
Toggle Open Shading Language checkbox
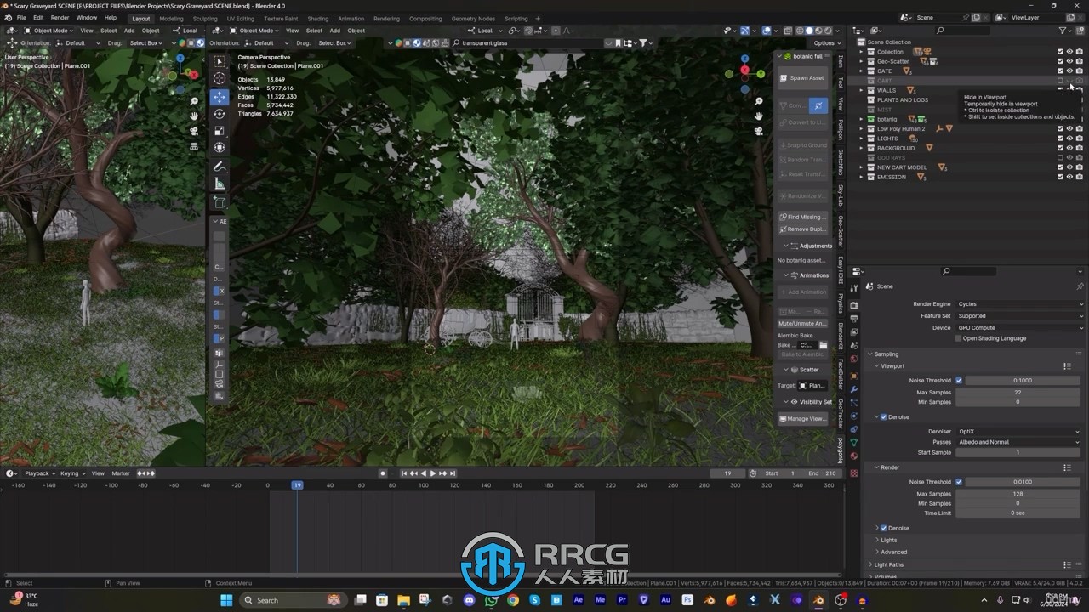pyautogui.click(x=958, y=338)
